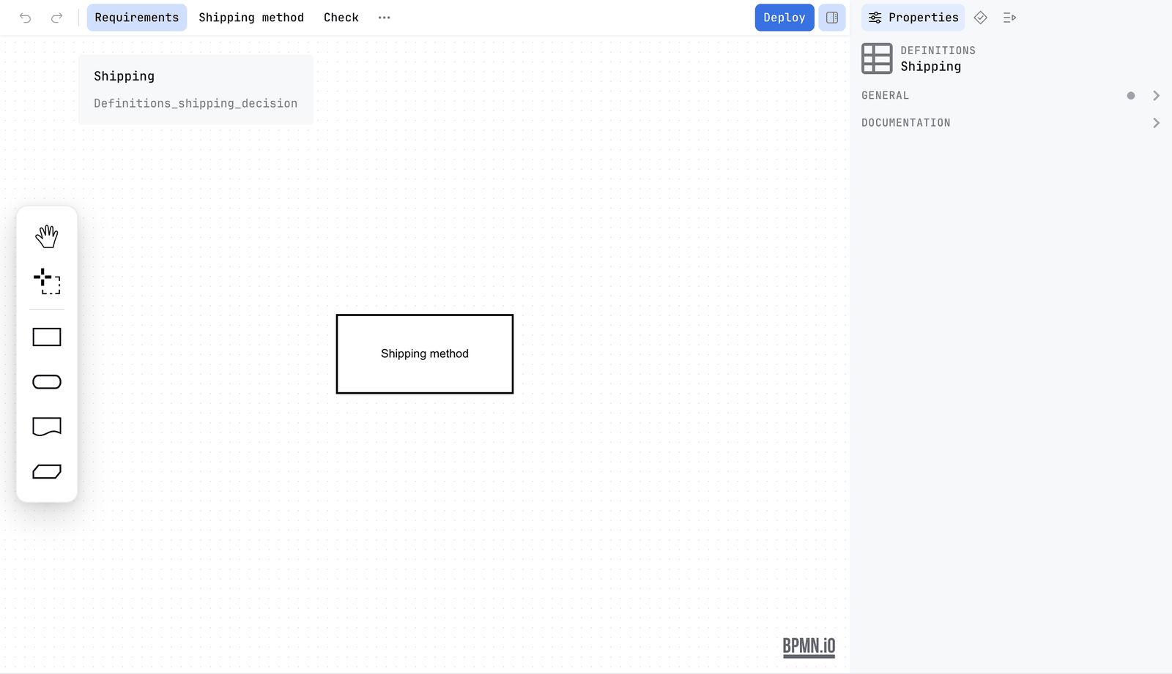
Task: Open the BPMN.iO logo link
Action: point(809,647)
